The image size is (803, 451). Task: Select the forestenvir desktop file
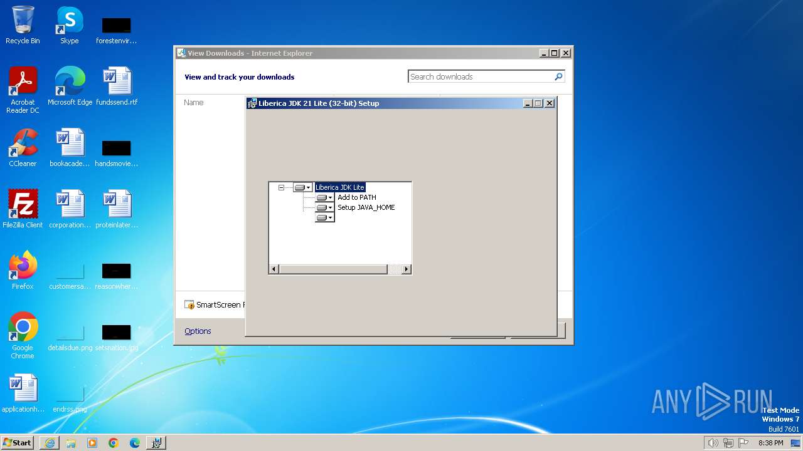pyautogui.click(x=117, y=30)
